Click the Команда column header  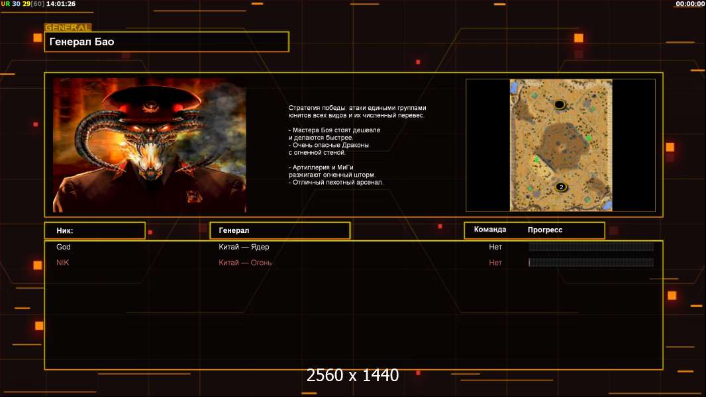pyautogui.click(x=490, y=230)
